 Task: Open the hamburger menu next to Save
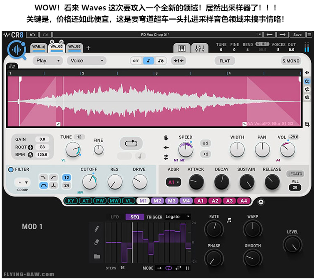coord(309,35)
